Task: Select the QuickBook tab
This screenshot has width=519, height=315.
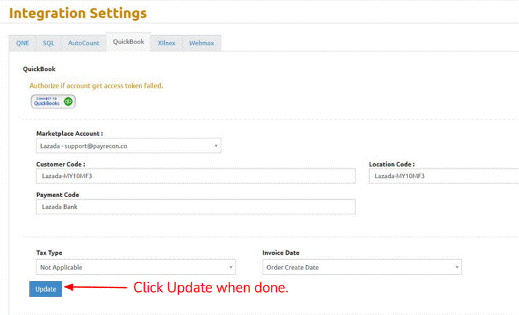Action: (x=128, y=42)
